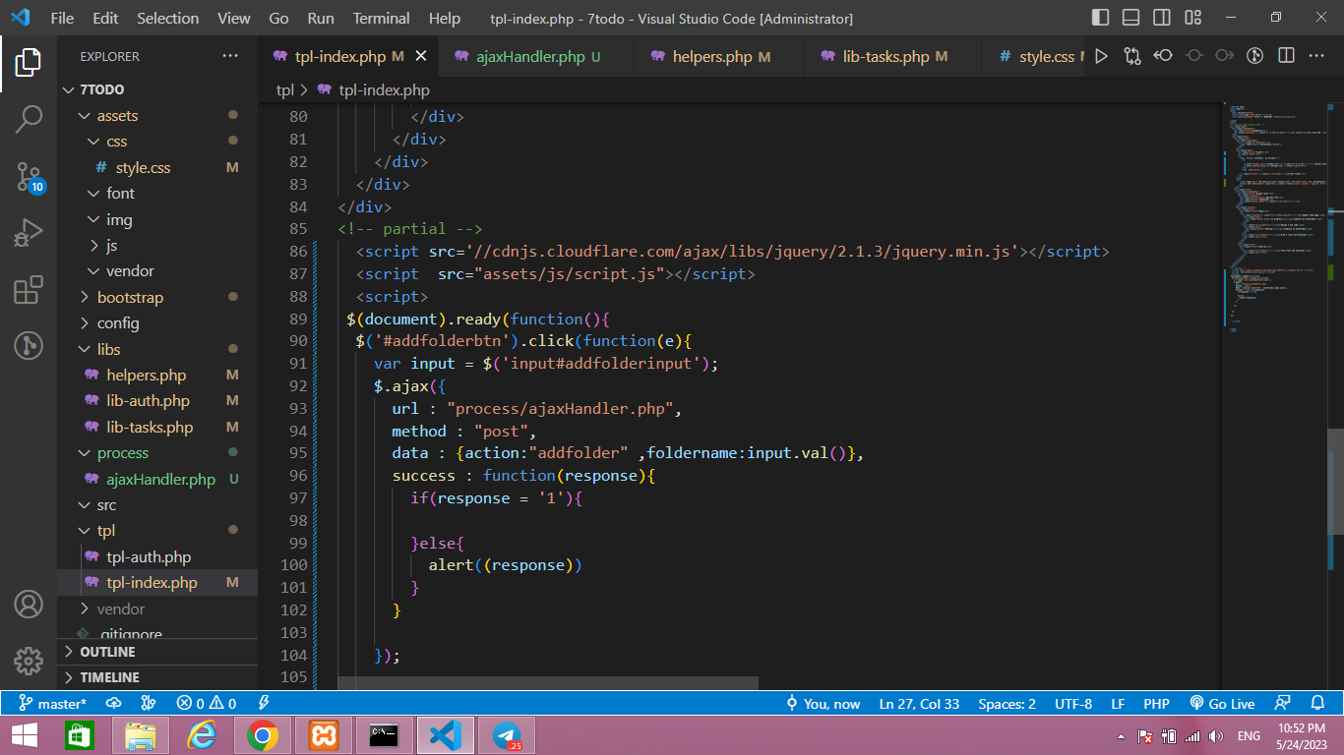Open Run and Debug view
This screenshot has height=755, width=1344.
[29, 233]
